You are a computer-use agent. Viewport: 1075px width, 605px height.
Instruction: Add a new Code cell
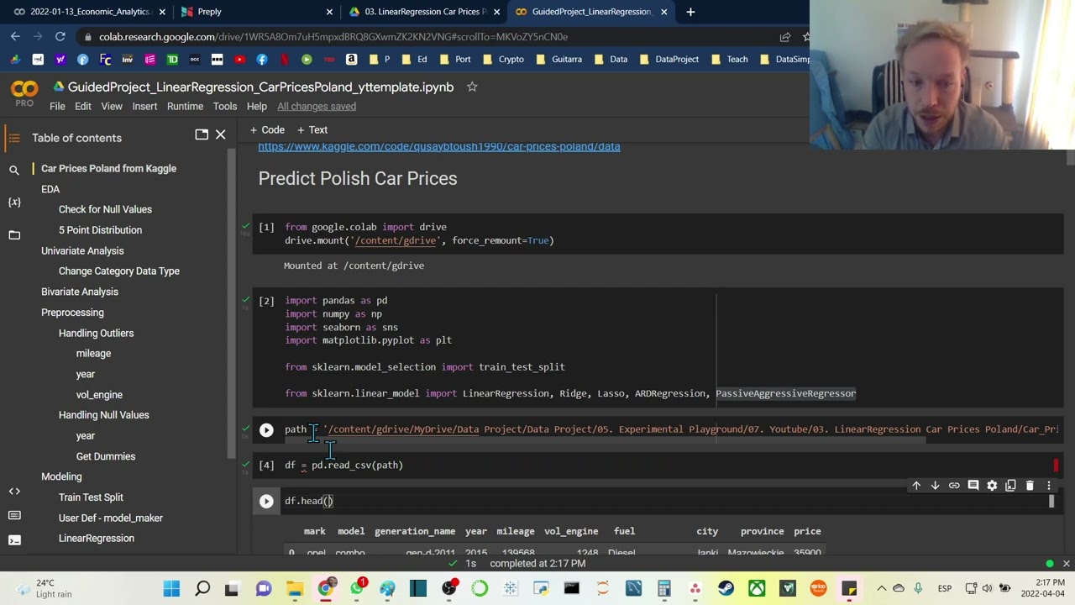click(267, 130)
